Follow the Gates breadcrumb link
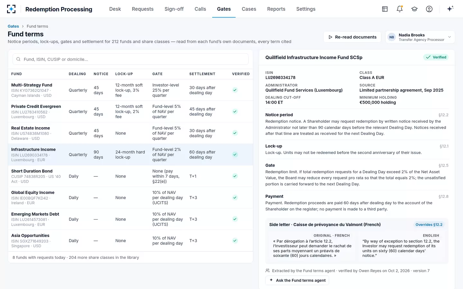This screenshot has height=289, width=463. (13, 26)
